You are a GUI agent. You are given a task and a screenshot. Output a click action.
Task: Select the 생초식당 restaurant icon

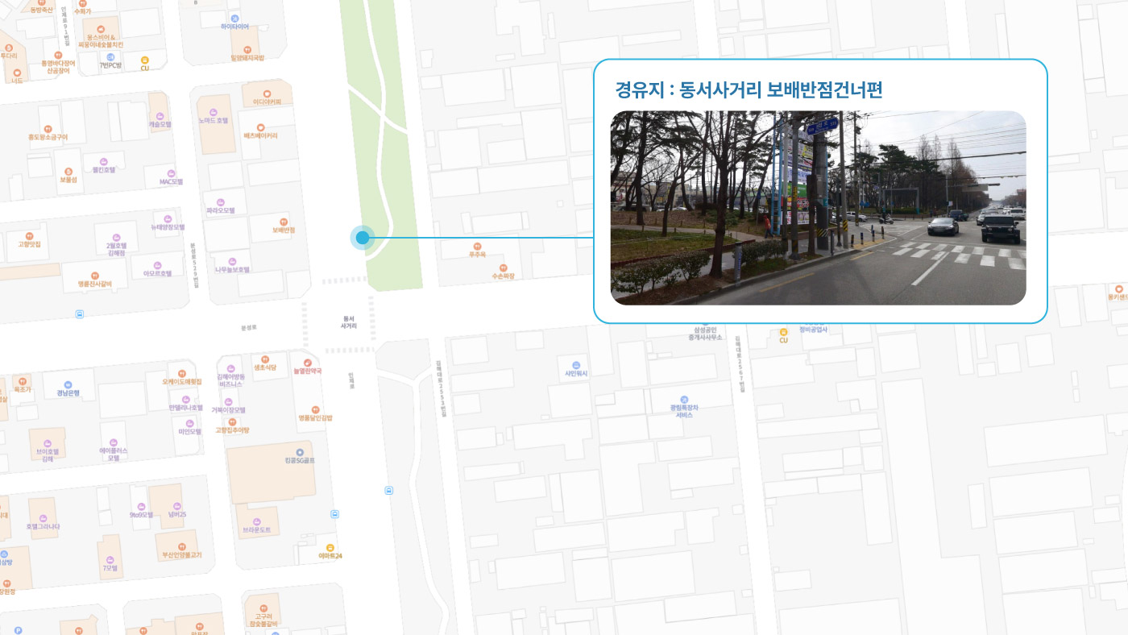pos(264,359)
